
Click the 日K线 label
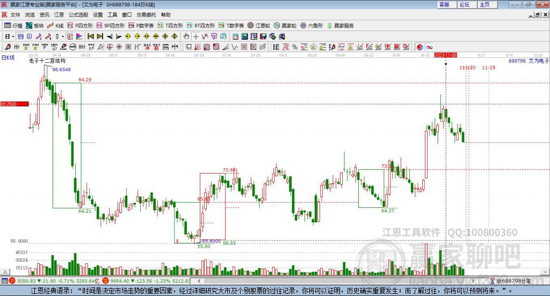tap(8, 57)
